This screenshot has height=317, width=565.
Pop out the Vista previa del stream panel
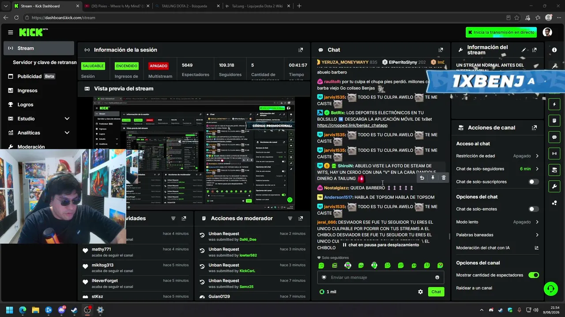(x=301, y=88)
